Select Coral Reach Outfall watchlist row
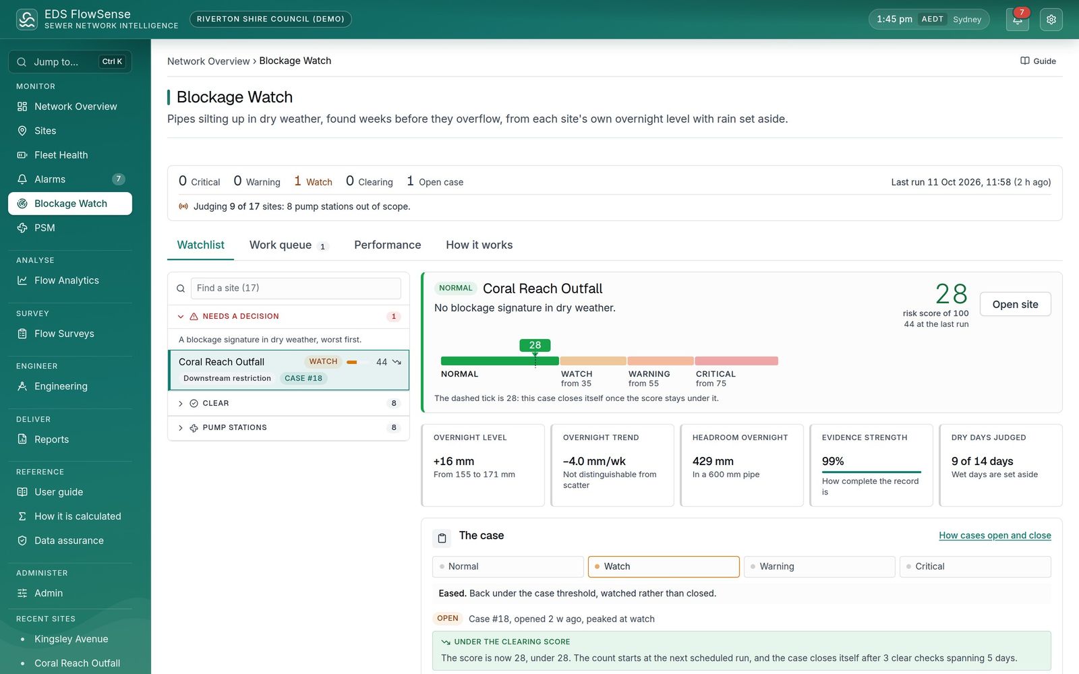This screenshot has width=1079, height=674. 289,370
